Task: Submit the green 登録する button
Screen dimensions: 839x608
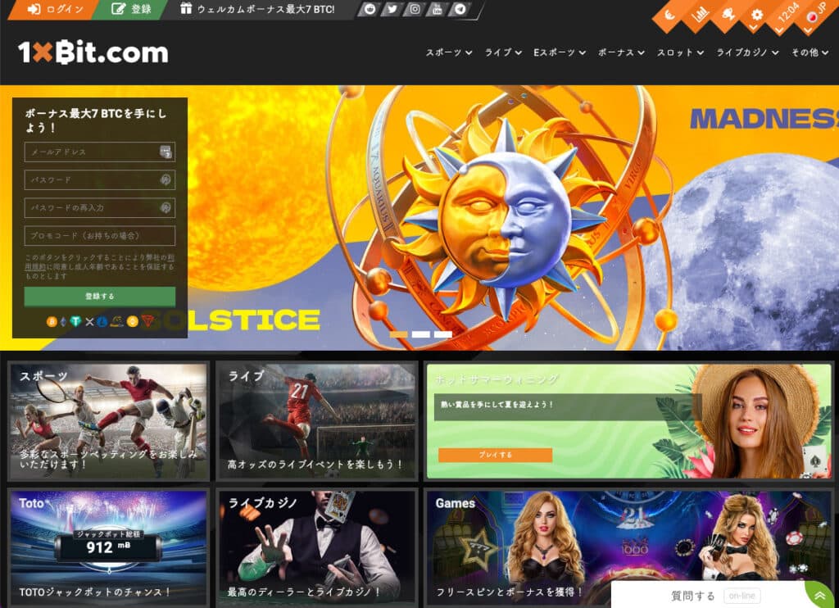Action: [x=99, y=296]
